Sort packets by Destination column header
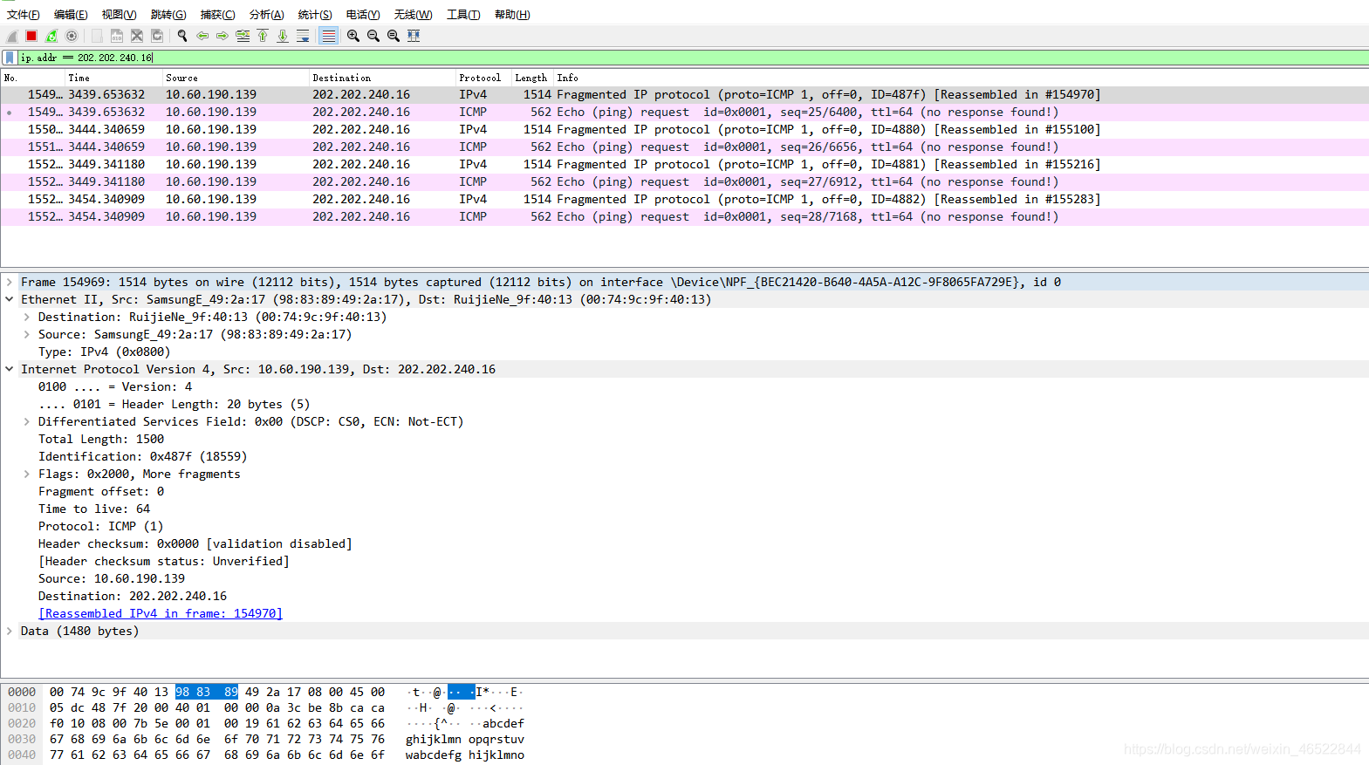Viewport: 1369px width, 765px height. coord(382,78)
